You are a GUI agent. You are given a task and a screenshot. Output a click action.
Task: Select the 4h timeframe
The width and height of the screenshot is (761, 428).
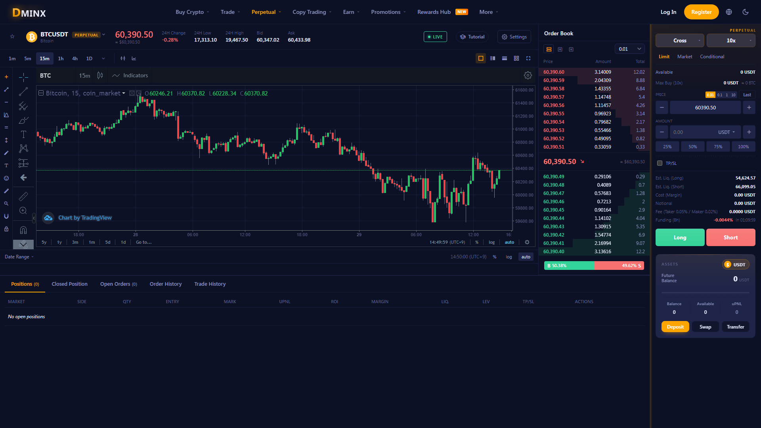tap(75, 58)
